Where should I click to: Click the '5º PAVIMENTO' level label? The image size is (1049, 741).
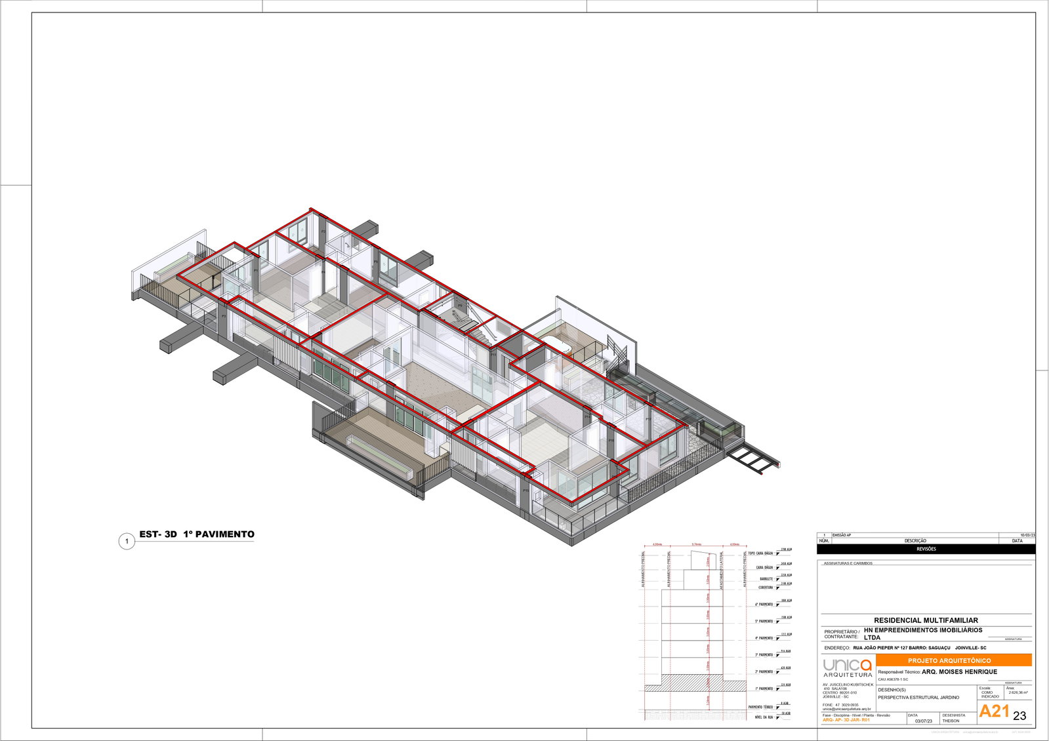(764, 622)
